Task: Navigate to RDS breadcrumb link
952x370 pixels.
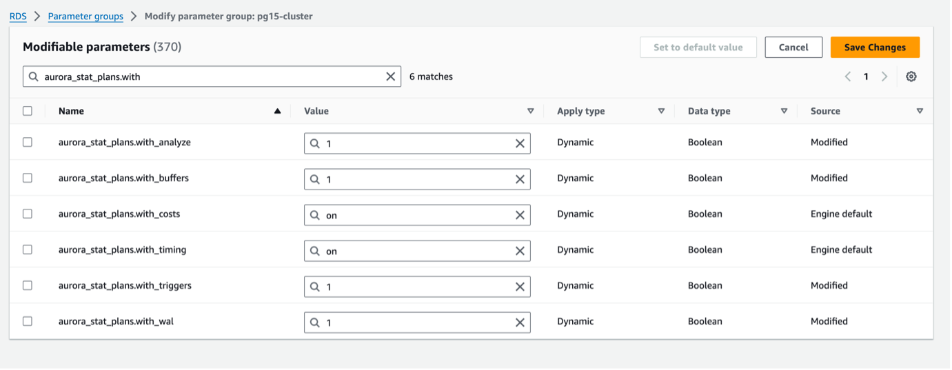Action: pyautogui.click(x=19, y=16)
